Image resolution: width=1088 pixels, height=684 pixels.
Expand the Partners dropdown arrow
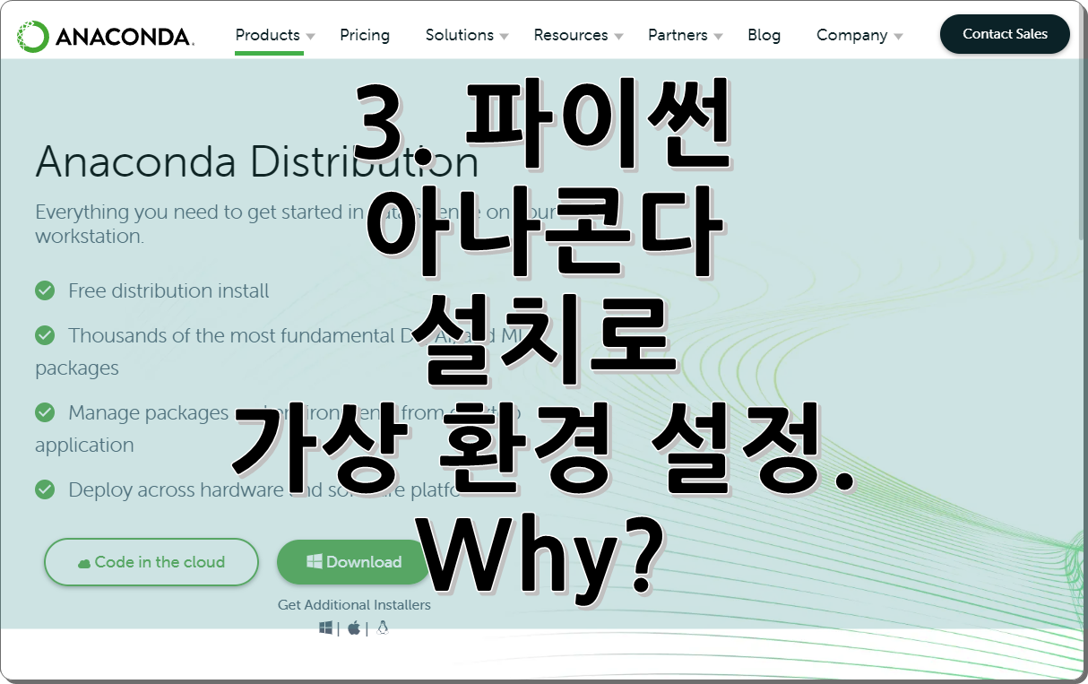click(718, 37)
